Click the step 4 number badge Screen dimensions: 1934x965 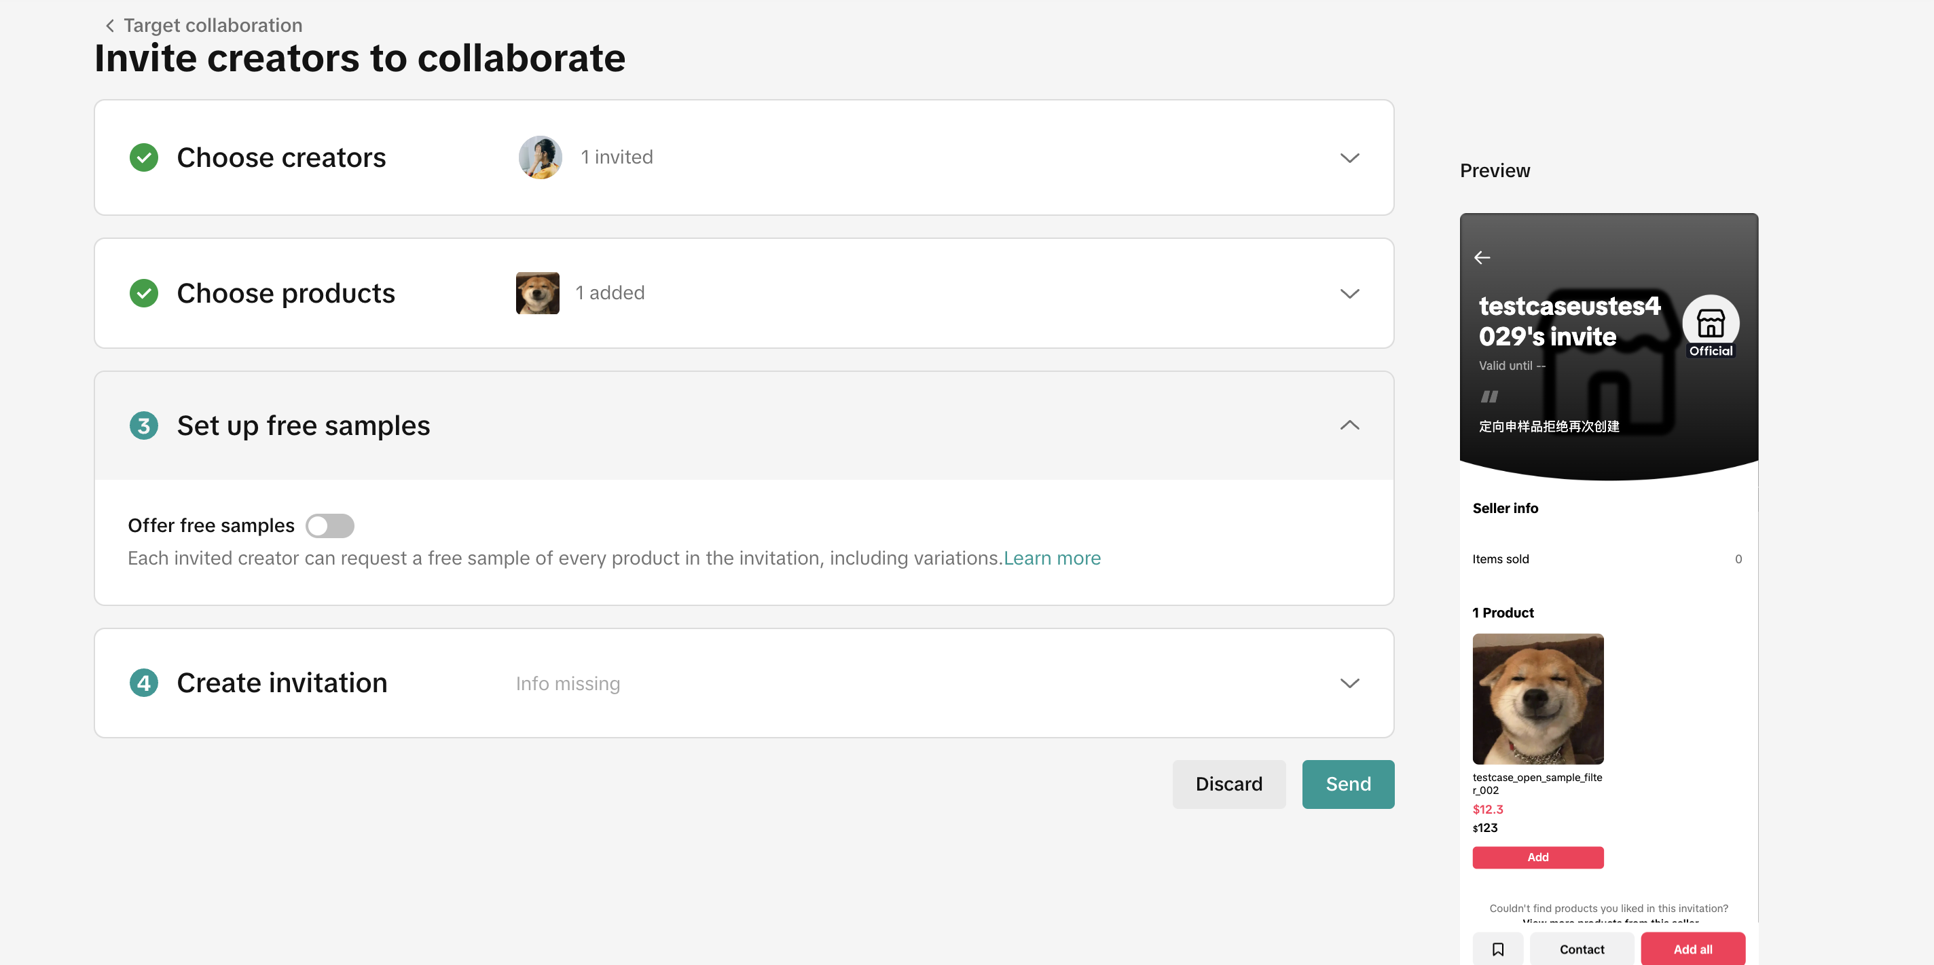tap(143, 683)
